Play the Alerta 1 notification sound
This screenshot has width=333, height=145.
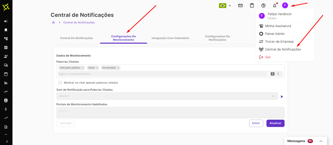(x=282, y=96)
